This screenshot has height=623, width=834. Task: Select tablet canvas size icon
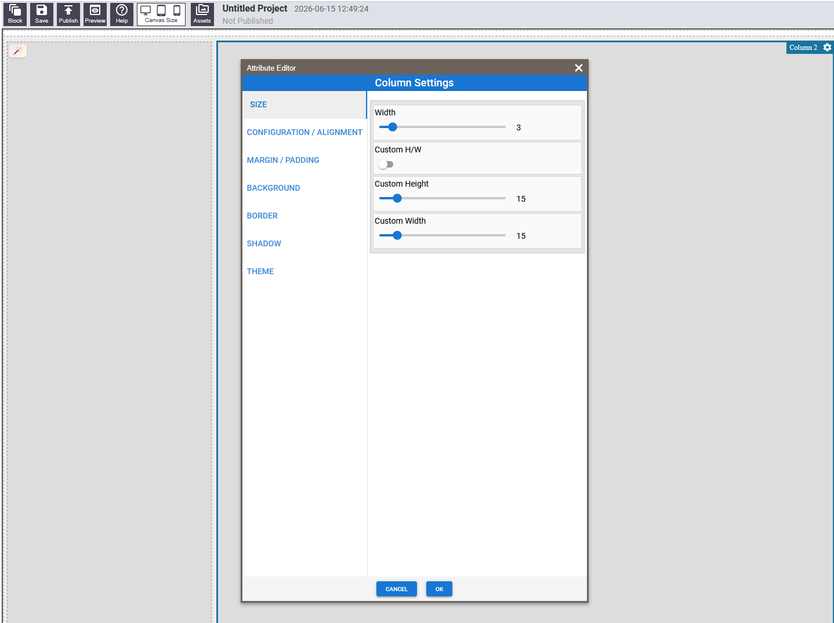(x=161, y=10)
